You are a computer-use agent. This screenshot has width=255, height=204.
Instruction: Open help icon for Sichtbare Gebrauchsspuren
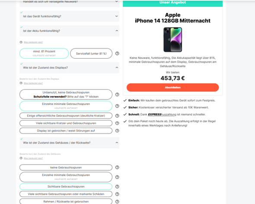tap(117, 186)
